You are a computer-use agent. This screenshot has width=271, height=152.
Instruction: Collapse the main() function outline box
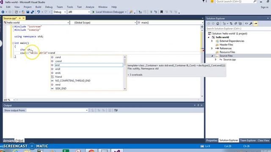13,43
